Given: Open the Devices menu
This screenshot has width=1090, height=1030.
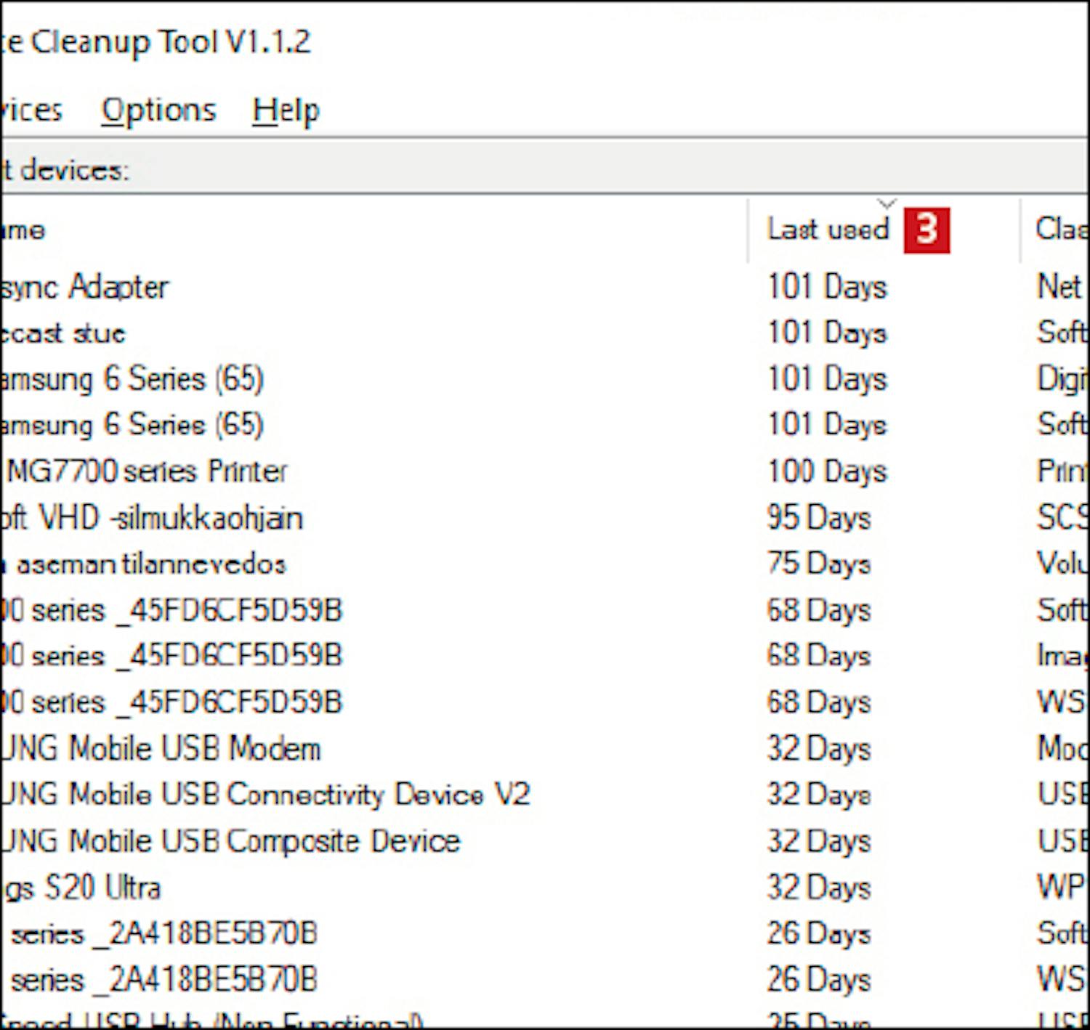Looking at the screenshot, I should (31, 110).
